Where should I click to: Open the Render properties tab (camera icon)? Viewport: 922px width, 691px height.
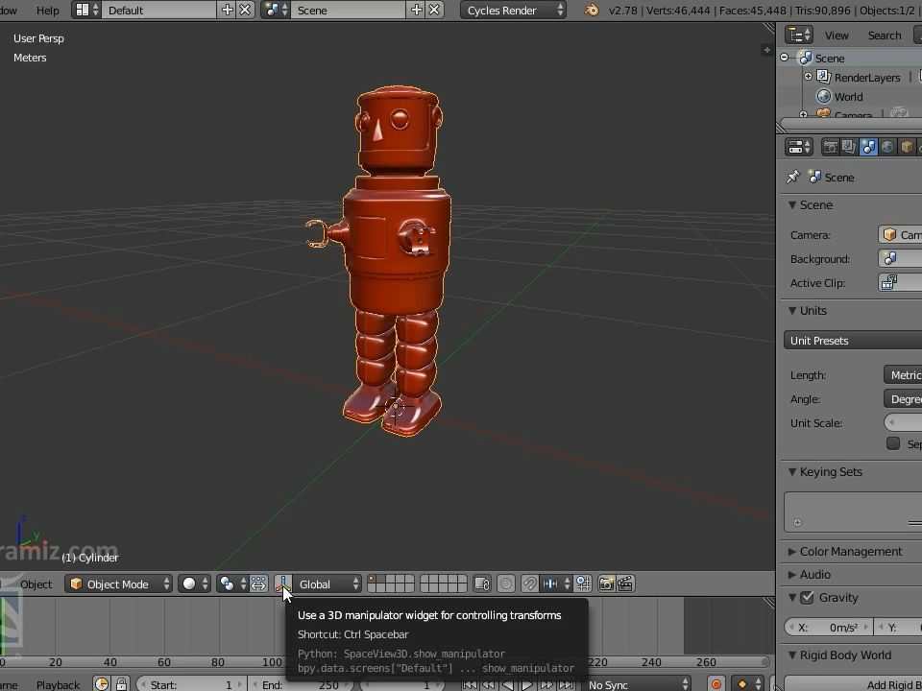[830, 147]
